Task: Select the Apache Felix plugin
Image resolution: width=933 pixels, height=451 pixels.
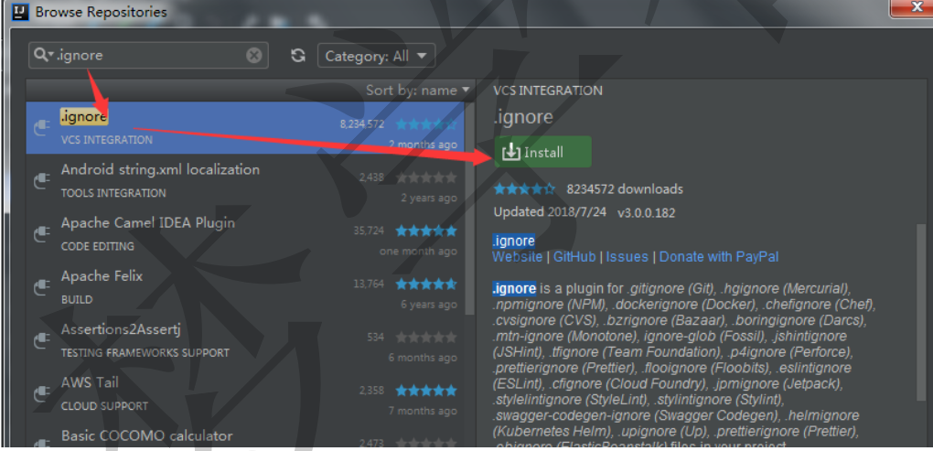Action: (x=245, y=286)
